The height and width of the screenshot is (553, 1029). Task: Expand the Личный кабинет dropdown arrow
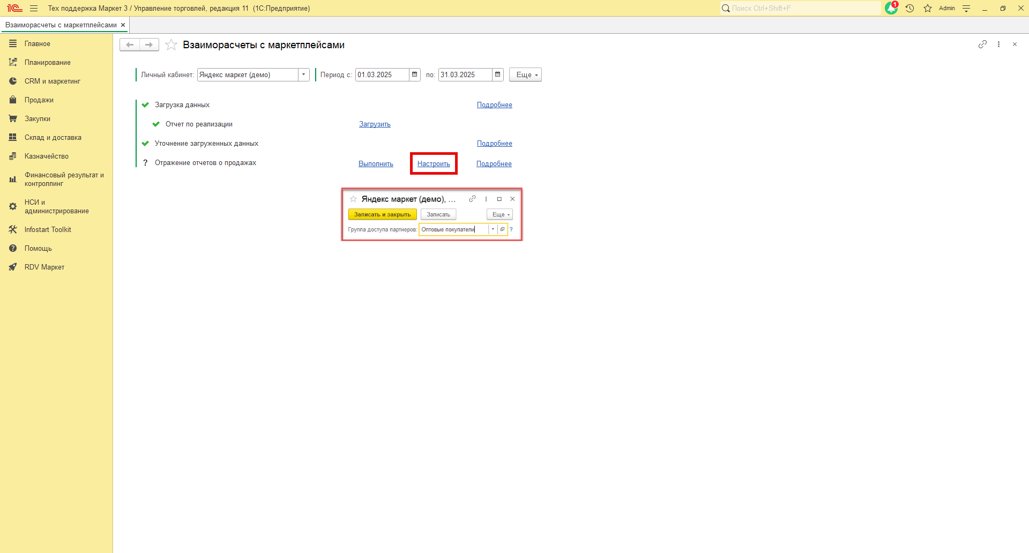pyautogui.click(x=304, y=74)
